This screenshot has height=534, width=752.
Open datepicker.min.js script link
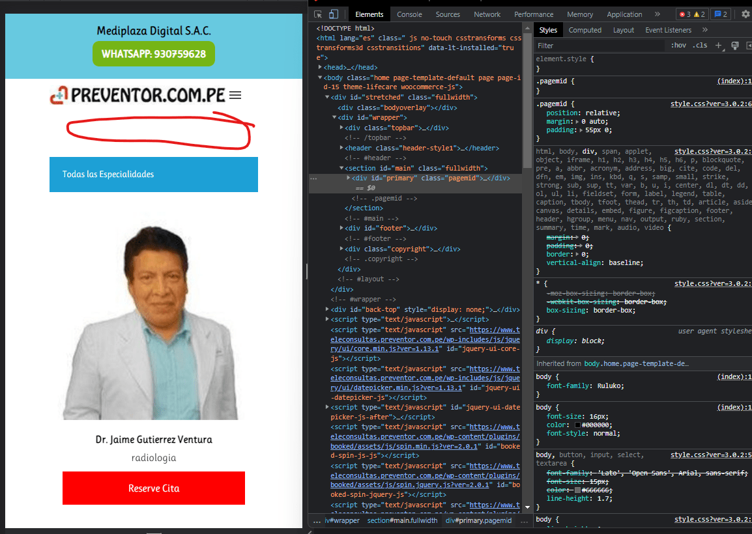click(x=425, y=378)
